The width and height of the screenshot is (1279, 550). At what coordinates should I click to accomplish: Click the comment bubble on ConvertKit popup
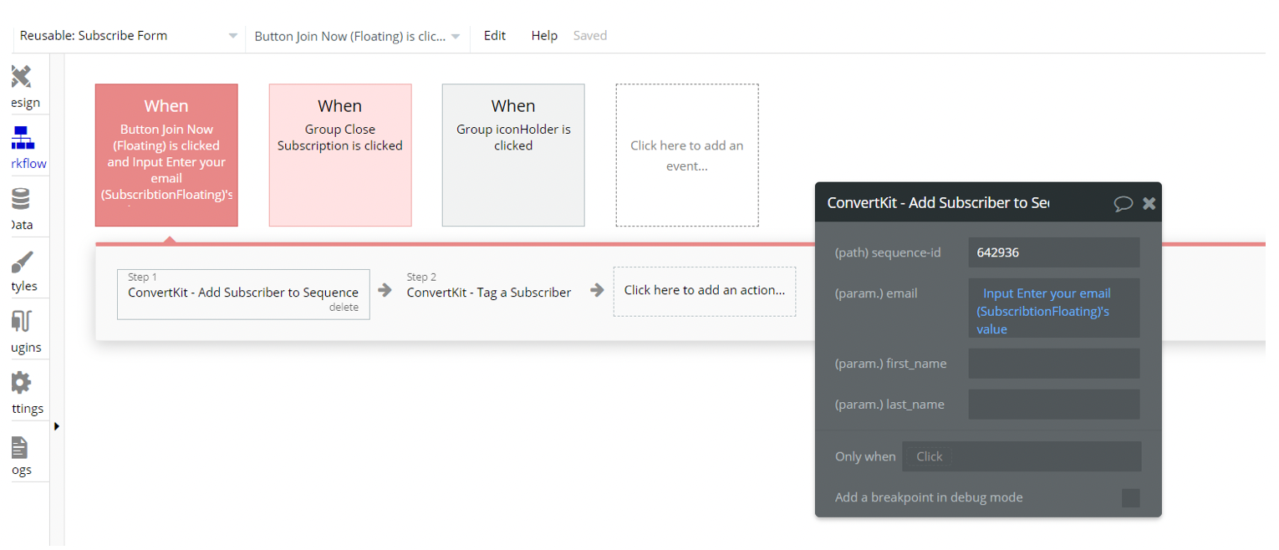pos(1123,202)
